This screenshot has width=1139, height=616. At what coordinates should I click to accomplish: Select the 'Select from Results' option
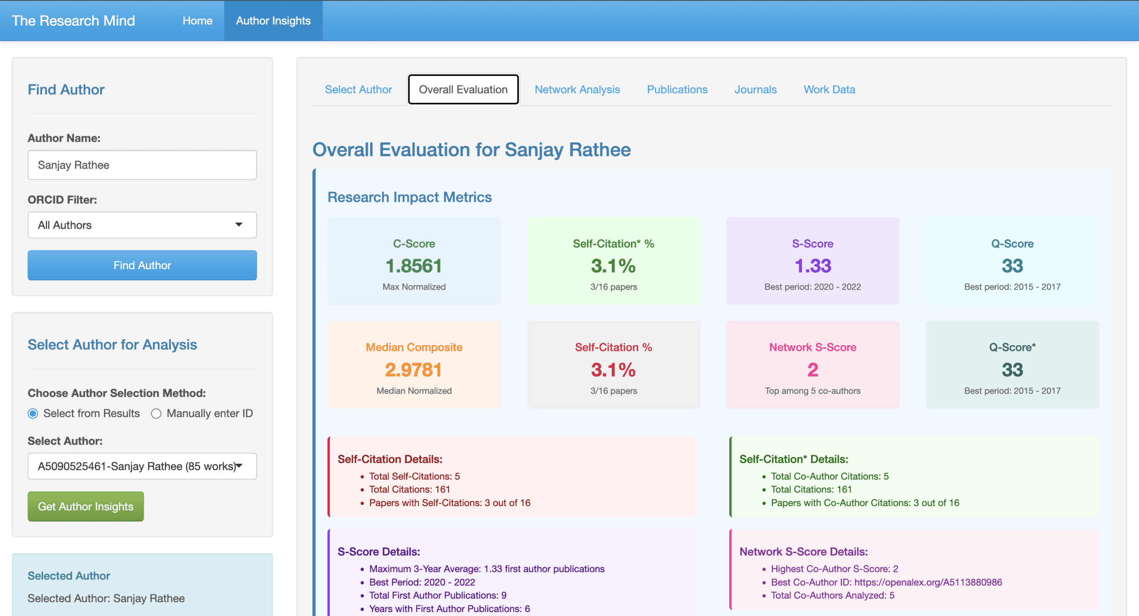pyautogui.click(x=33, y=413)
